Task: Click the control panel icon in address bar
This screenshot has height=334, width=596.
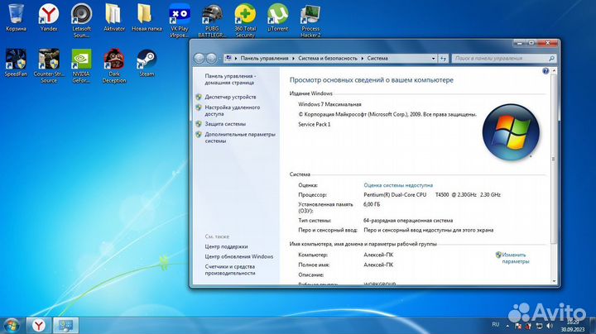Action: click(x=228, y=59)
